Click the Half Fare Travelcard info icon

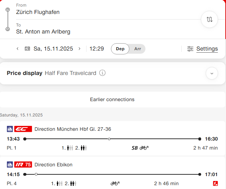tap(102, 73)
